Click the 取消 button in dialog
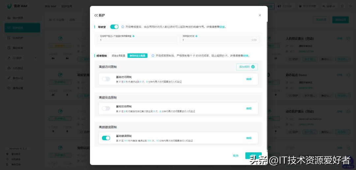This screenshot has width=356, height=170. (x=236, y=156)
